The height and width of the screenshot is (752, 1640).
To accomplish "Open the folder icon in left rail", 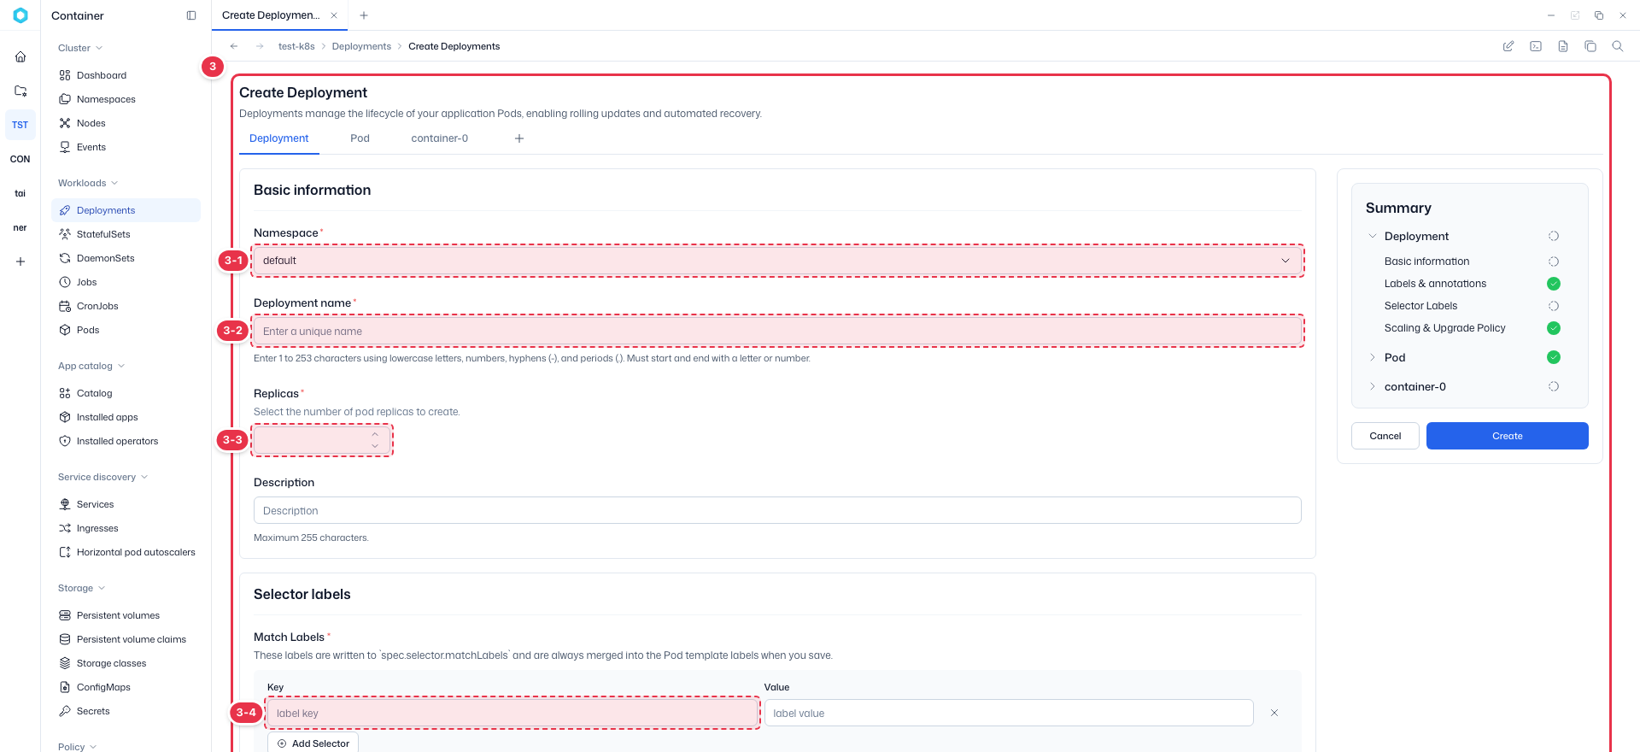I will 20,91.
